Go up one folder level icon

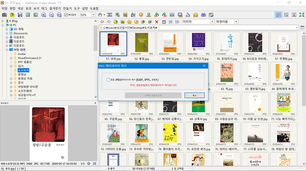pos(116,22)
